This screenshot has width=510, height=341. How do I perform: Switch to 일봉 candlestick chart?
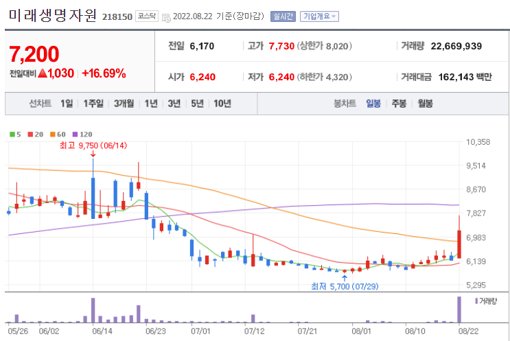tap(373, 104)
